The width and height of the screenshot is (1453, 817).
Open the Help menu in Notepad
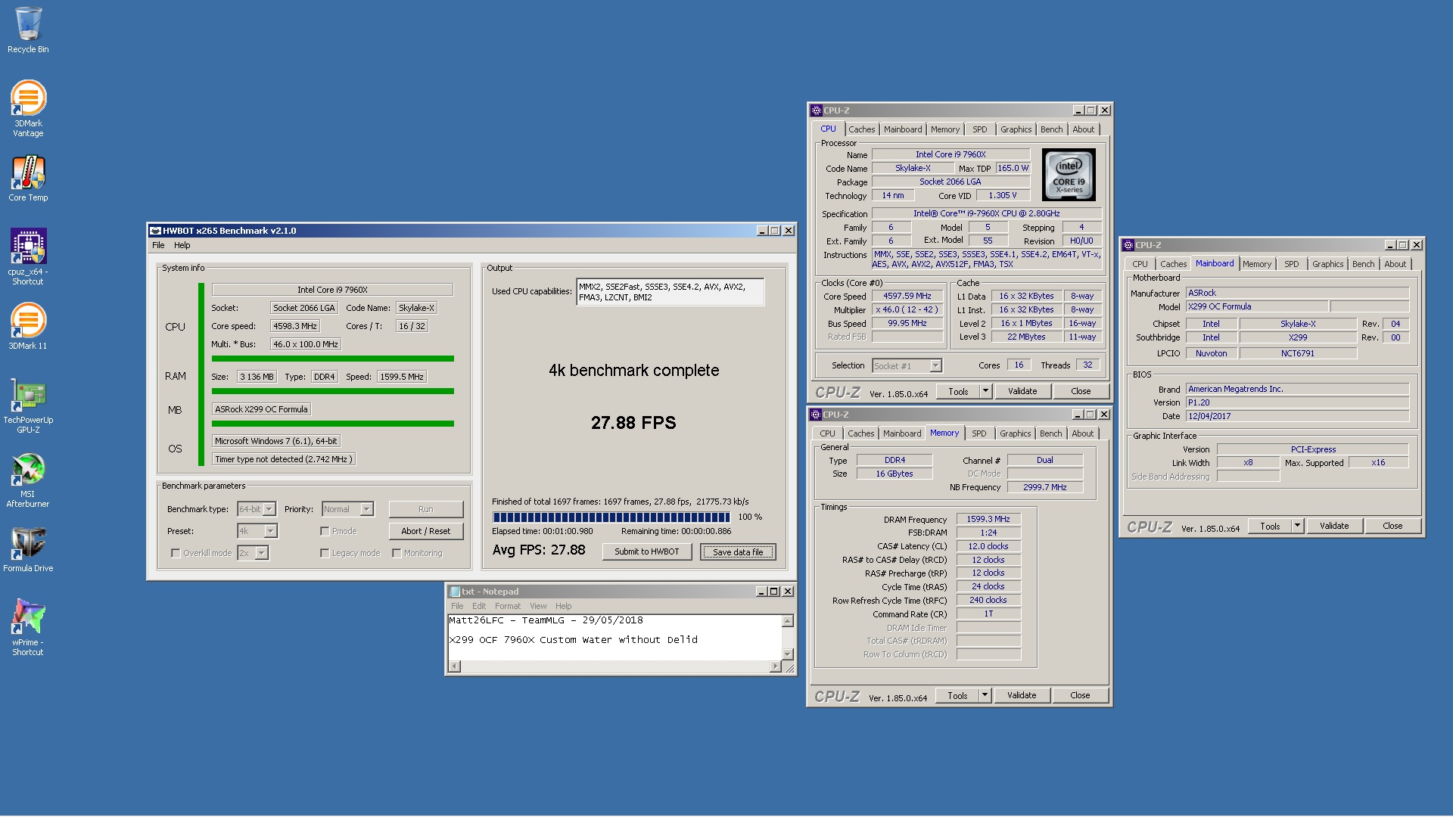click(x=563, y=606)
